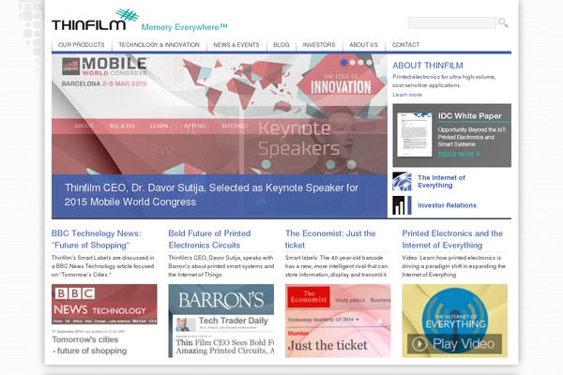Open Technology & Innovation menu
This screenshot has height=375, width=563.
point(160,45)
